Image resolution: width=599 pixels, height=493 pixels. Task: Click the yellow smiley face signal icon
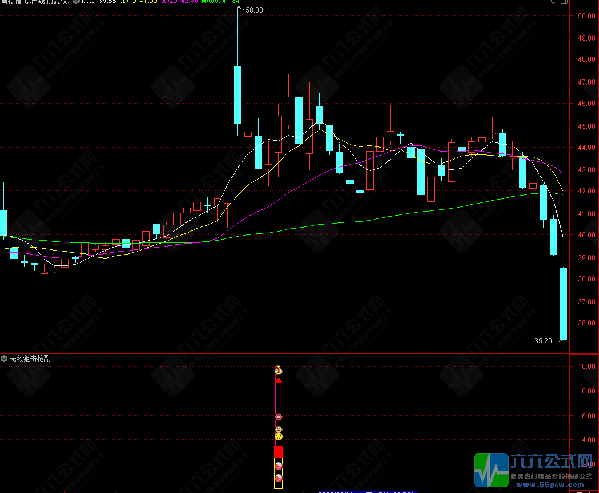tap(279, 436)
